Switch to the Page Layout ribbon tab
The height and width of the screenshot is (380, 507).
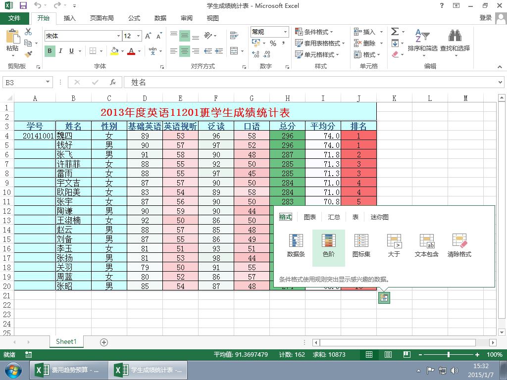tap(102, 18)
